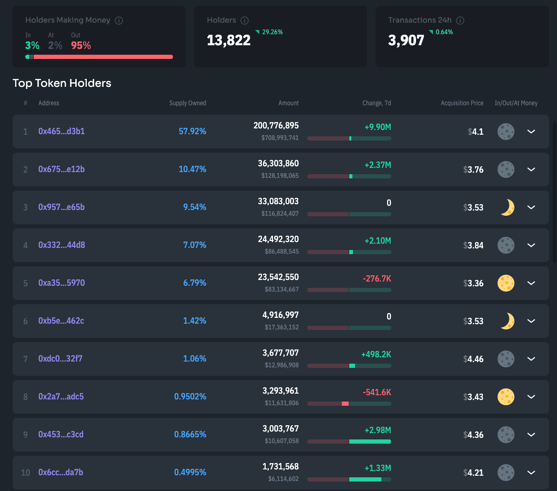The width and height of the screenshot is (557, 491).
Task: Click crescent moon icon for holder 0xb5e...462c
Action: pos(507,321)
